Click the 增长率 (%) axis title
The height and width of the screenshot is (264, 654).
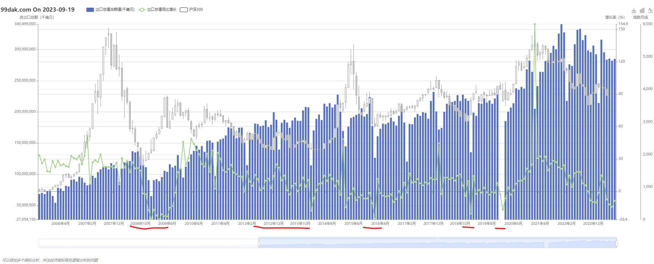click(615, 17)
